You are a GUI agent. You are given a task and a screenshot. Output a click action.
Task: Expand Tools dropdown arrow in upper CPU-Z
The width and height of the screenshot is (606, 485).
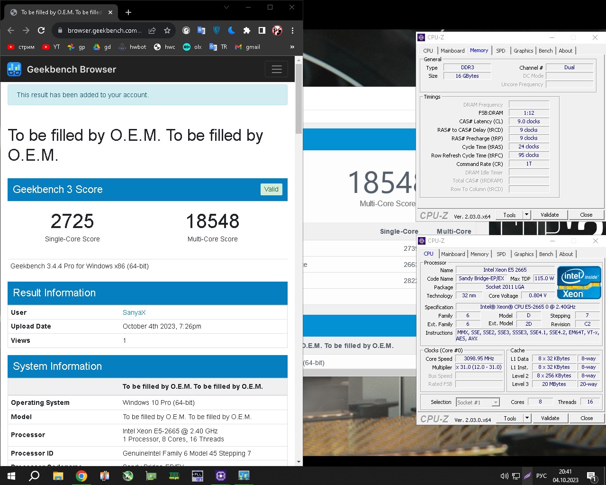[x=526, y=215]
